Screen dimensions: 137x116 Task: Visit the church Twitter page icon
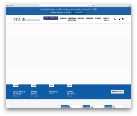(119, 19)
